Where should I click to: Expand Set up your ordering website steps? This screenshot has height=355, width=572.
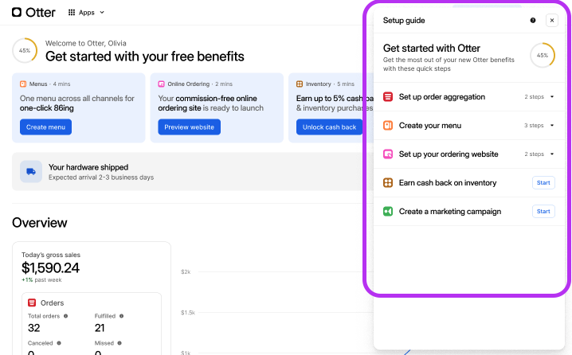pyautogui.click(x=551, y=154)
